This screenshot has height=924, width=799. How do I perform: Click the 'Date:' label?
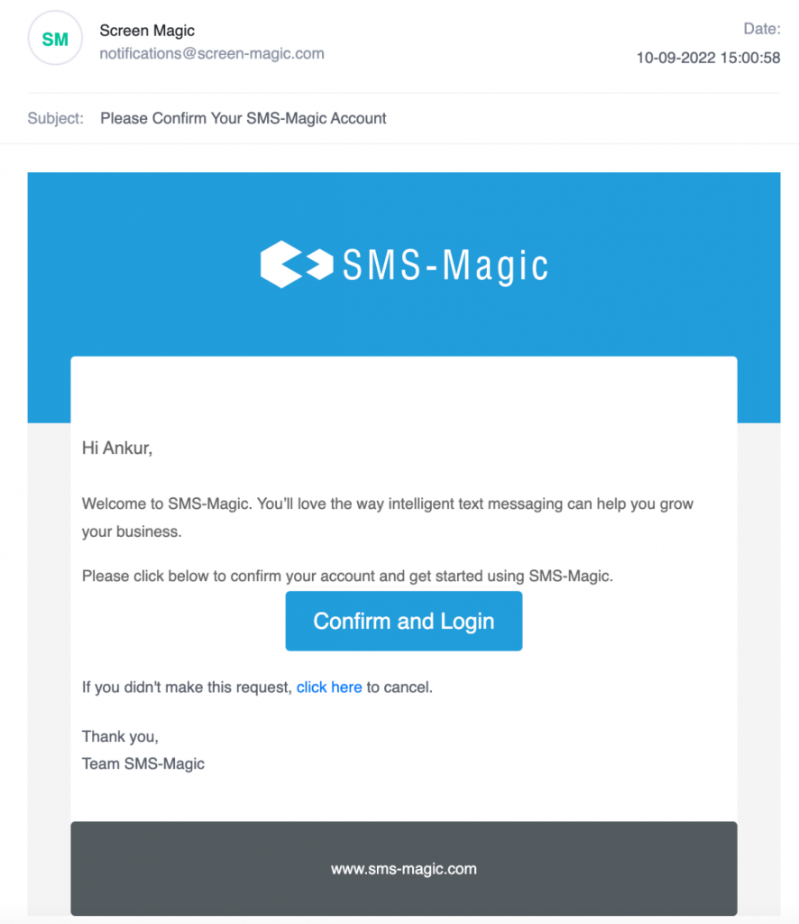click(762, 29)
